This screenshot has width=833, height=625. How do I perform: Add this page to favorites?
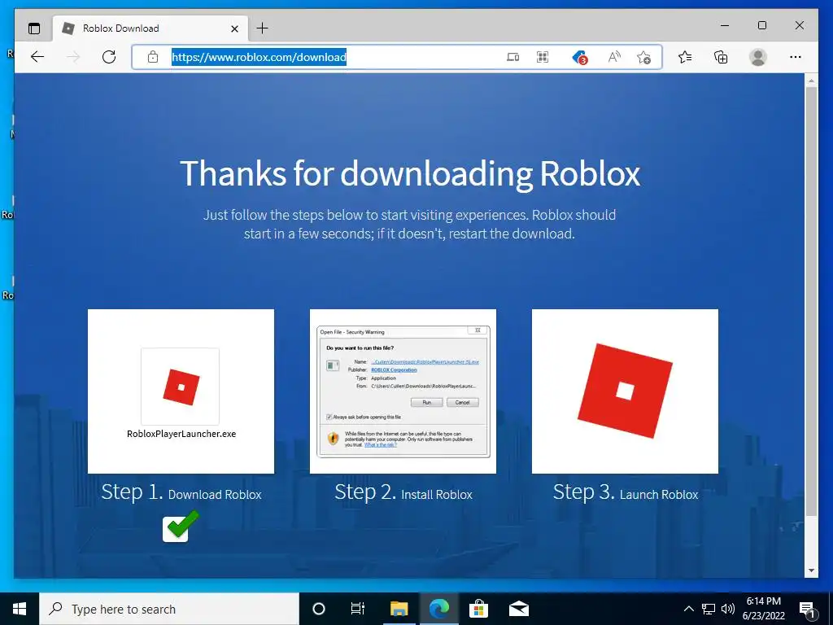(x=644, y=57)
